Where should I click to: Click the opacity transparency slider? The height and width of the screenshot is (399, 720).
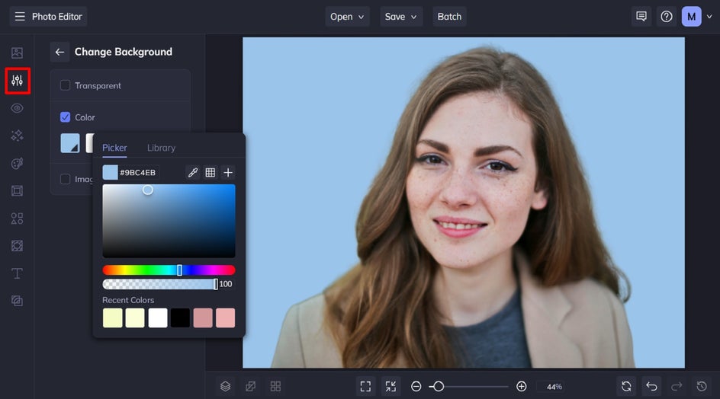[160, 284]
